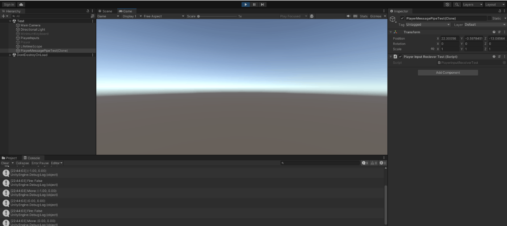Click the global search magnifier icon
This screenshot has height=226, width=507.
pos(457,4)
